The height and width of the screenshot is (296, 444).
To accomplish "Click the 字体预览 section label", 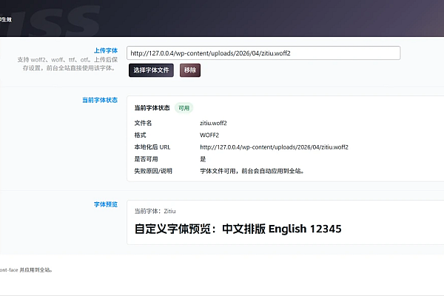I will 106,204.
